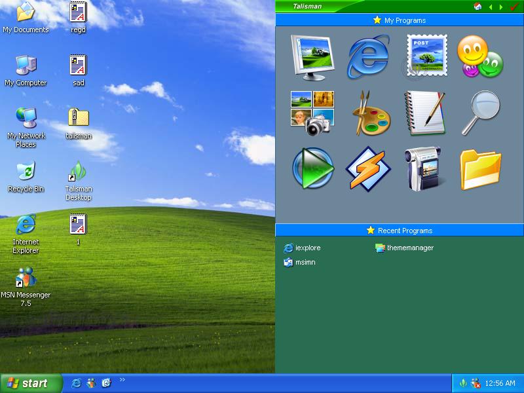Click Internet Explorer quick launch icon
524x393 pixels.
(76, 383)
